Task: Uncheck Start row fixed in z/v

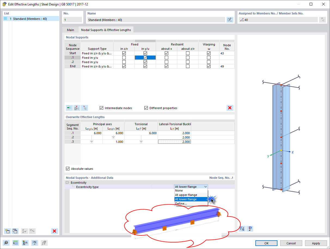Action: [x=124, y=53]
